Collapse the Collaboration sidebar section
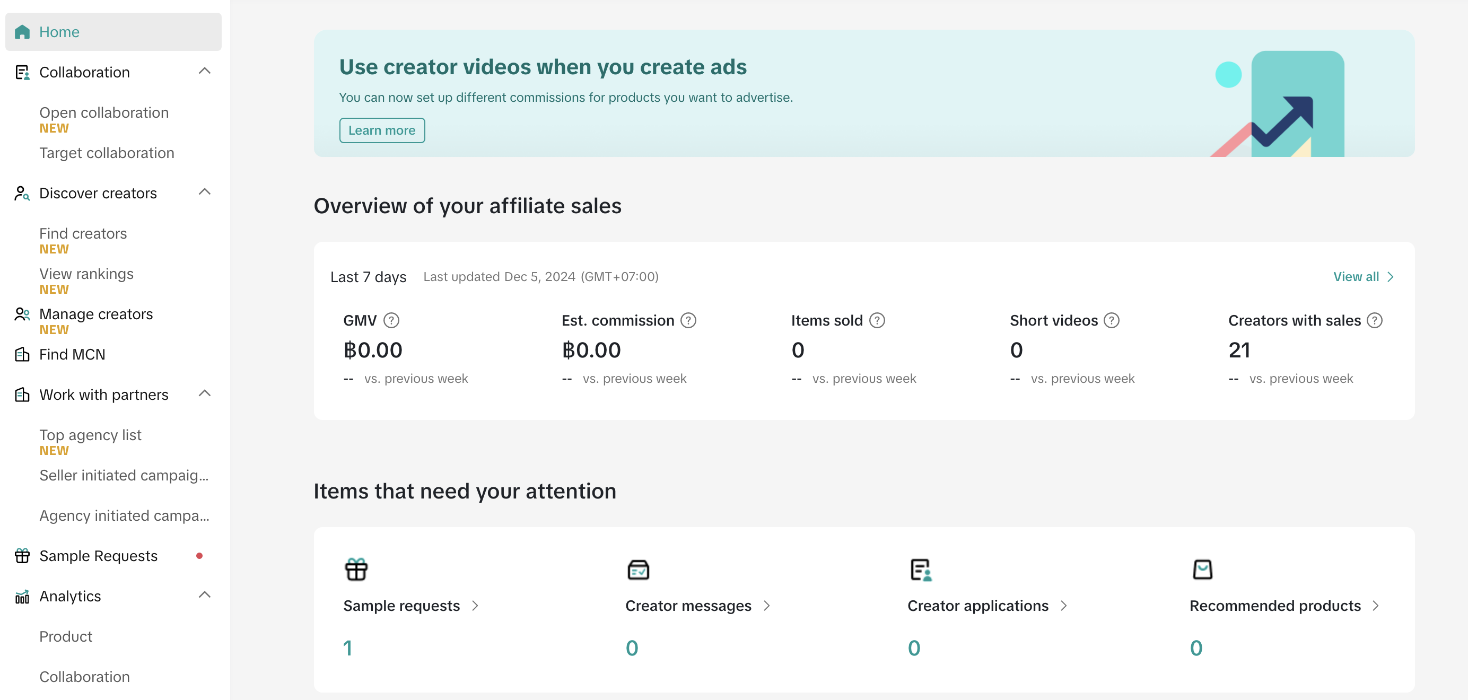Viewport: 1468px width, 700px height. pos(205,71)
